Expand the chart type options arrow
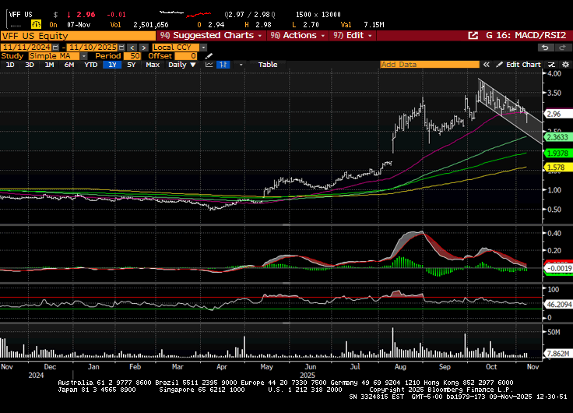The height and width of the screenshot is (413, 573). coord(241,65)
